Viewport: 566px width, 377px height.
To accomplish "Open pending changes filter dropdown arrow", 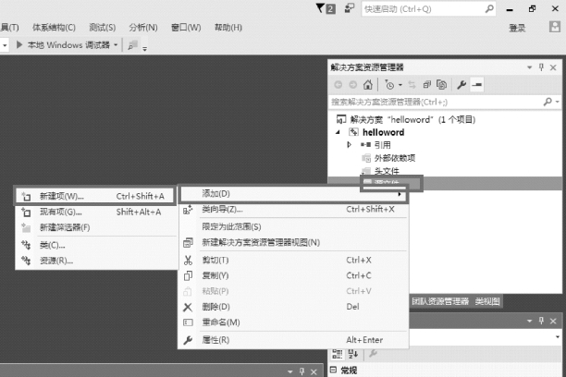I will pos(400,85).
